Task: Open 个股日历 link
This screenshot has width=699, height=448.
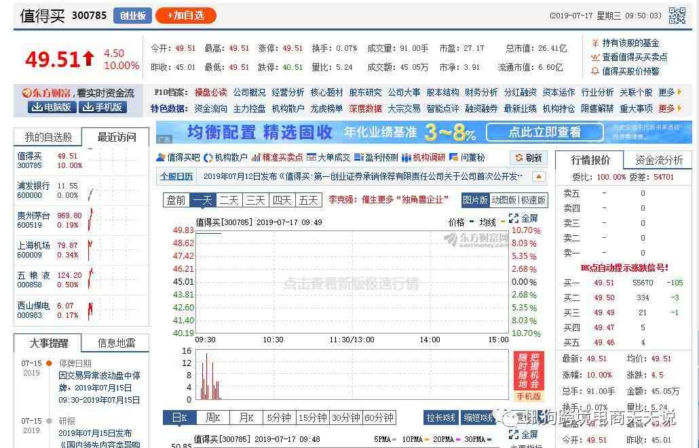Action: 176,177
